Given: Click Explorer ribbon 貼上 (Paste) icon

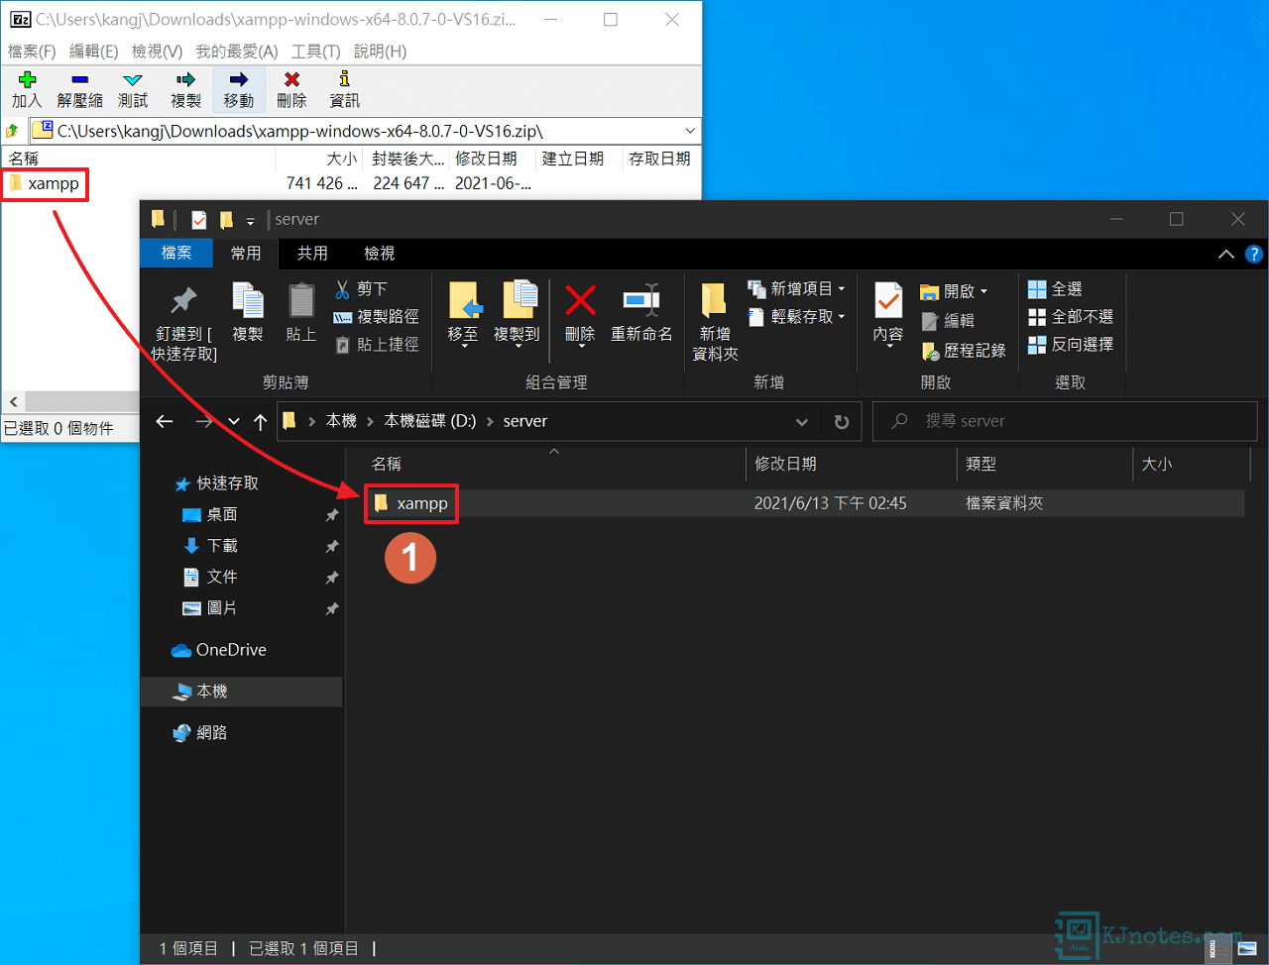Looking at the screenshot, I should pos(300,313).
